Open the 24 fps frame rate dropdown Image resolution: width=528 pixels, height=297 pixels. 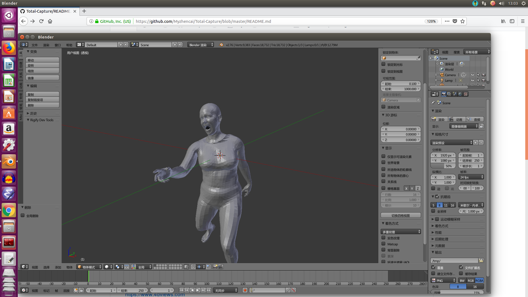pos(471,177)
